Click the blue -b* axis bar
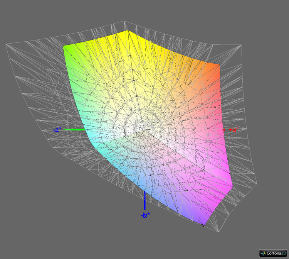 pos(144,201)
